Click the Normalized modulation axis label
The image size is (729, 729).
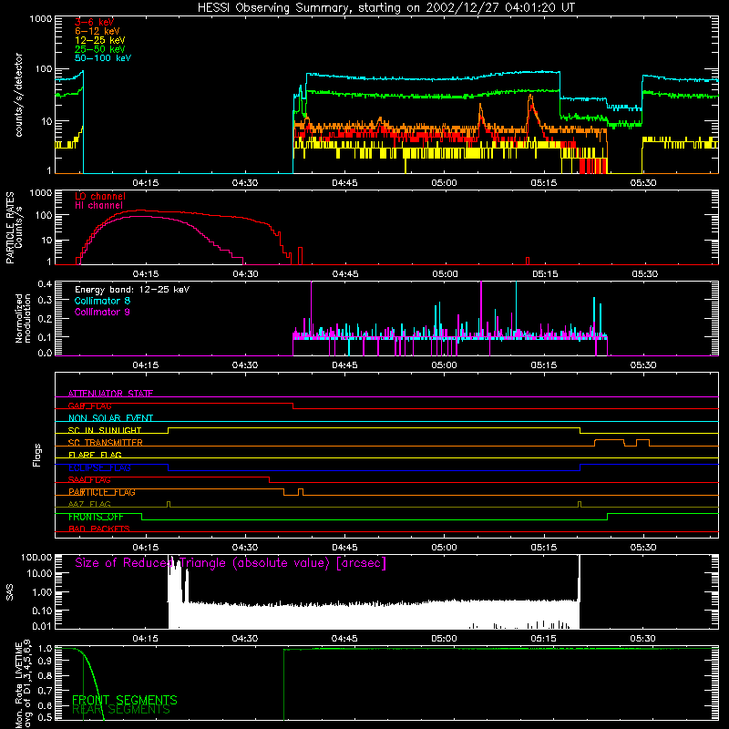coord(23,318)
